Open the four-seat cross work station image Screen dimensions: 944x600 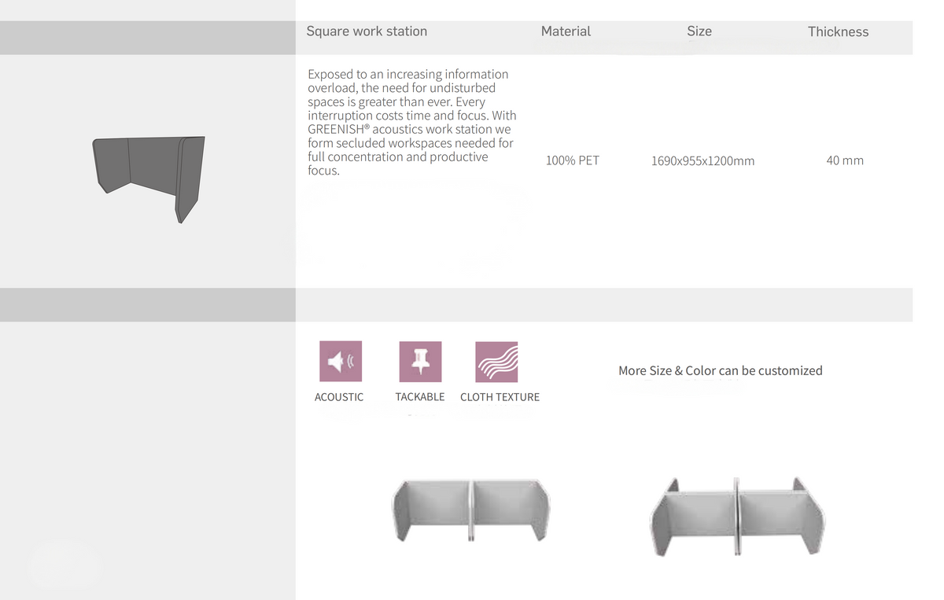click(738, 516)
